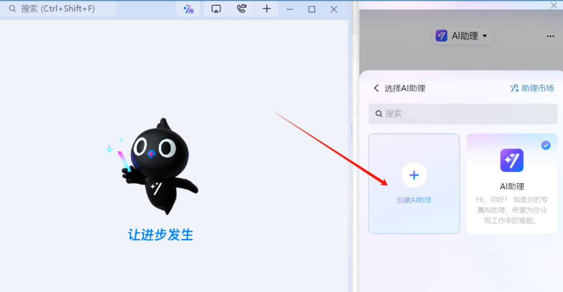Click the screen cast icon in title bar
The width and height of the screenshot is (563, 292).
point(216,9)
